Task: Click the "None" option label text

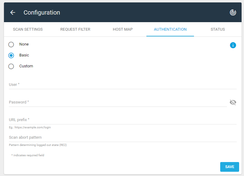Action: [x=24, y=44]
